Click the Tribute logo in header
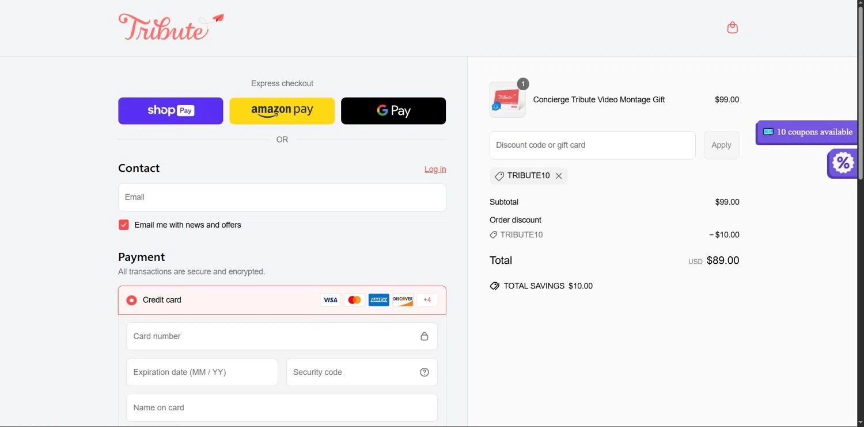 point(171,27)
